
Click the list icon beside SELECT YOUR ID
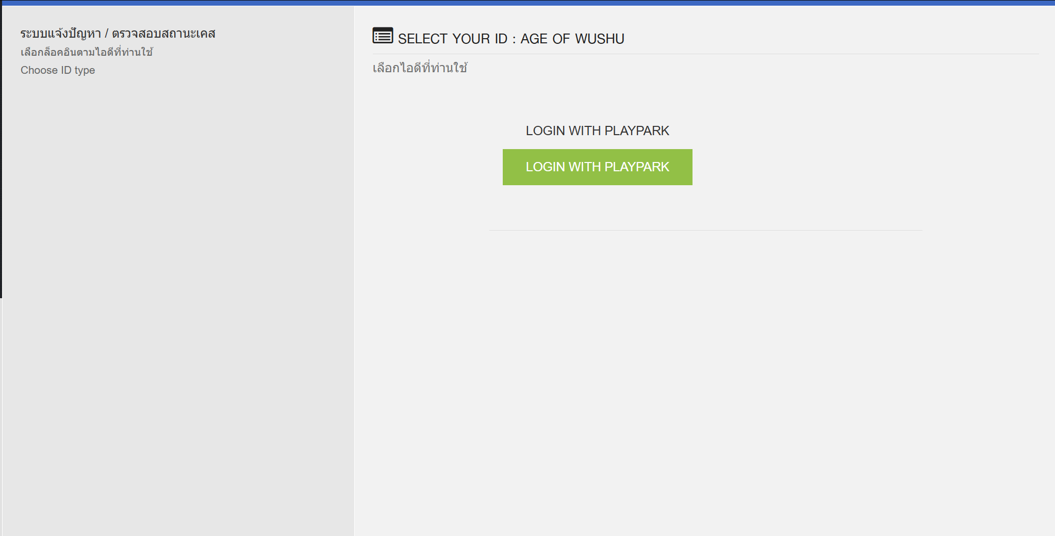pyautogui.click(x=383, y=36)
